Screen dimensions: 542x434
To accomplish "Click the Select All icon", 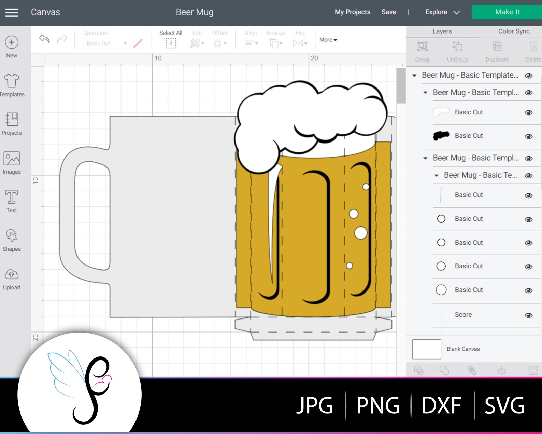I will [x=171, y=43].
